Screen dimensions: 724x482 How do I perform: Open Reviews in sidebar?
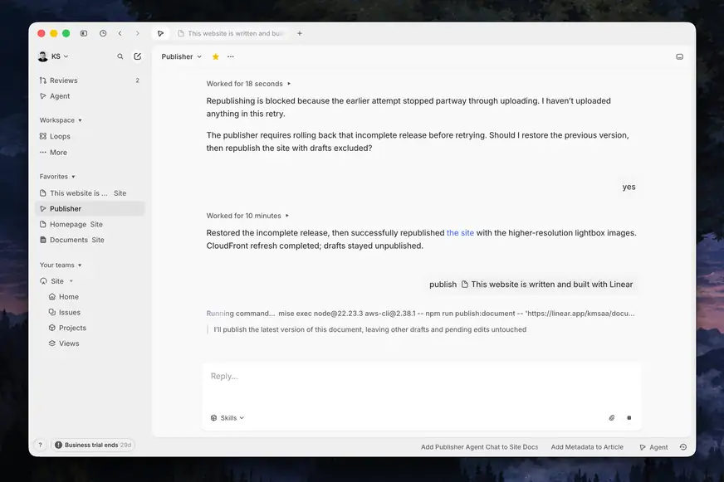(90, 80)
